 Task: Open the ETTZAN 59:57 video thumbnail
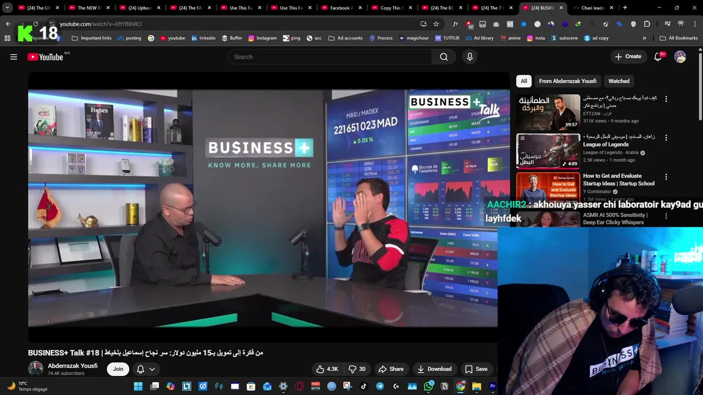(x=548, y=112)
